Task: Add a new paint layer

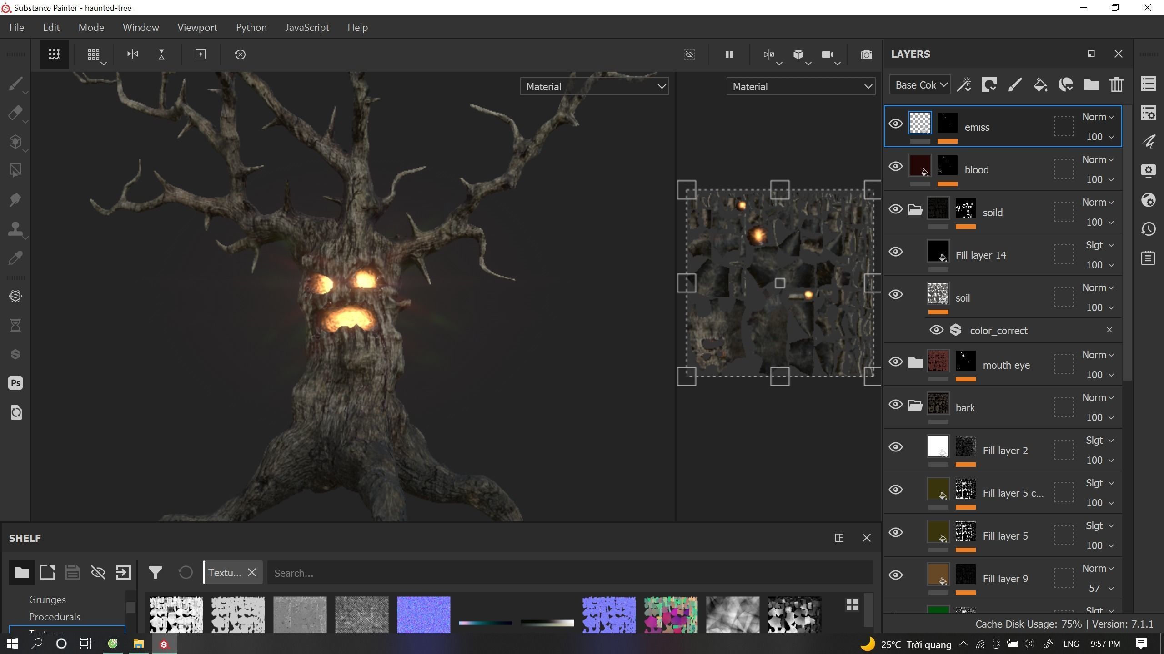Action: pos(1015,85)
